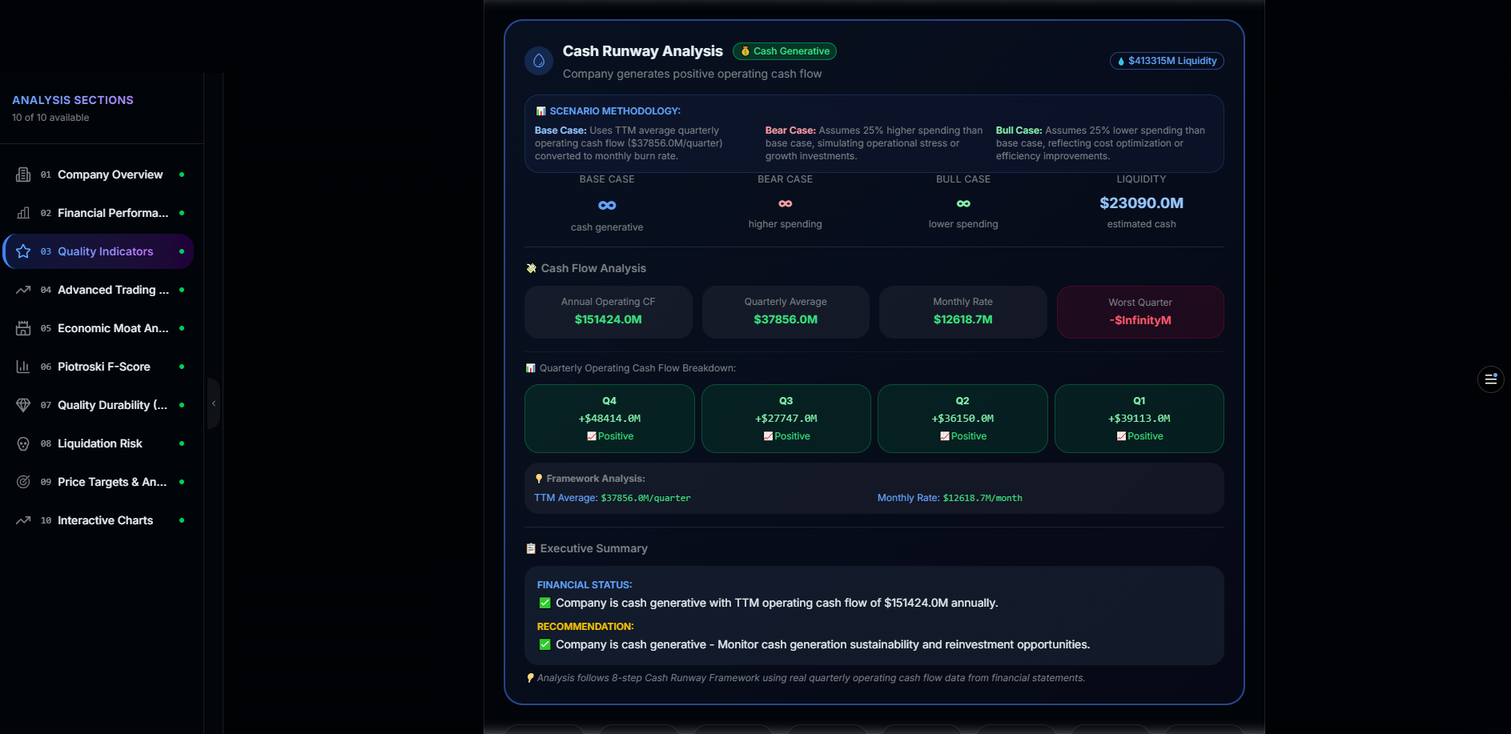Viewport: 1511px width, 734px height.
Task: Click the Quarterly Average card
Action: click(x=786, y=311)
